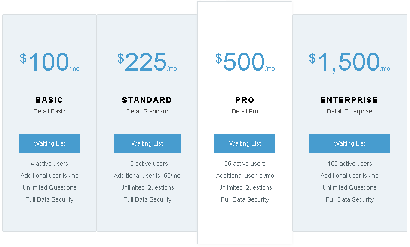
Task: Click the '10 active users' feature line
Action: coord(147,164)
